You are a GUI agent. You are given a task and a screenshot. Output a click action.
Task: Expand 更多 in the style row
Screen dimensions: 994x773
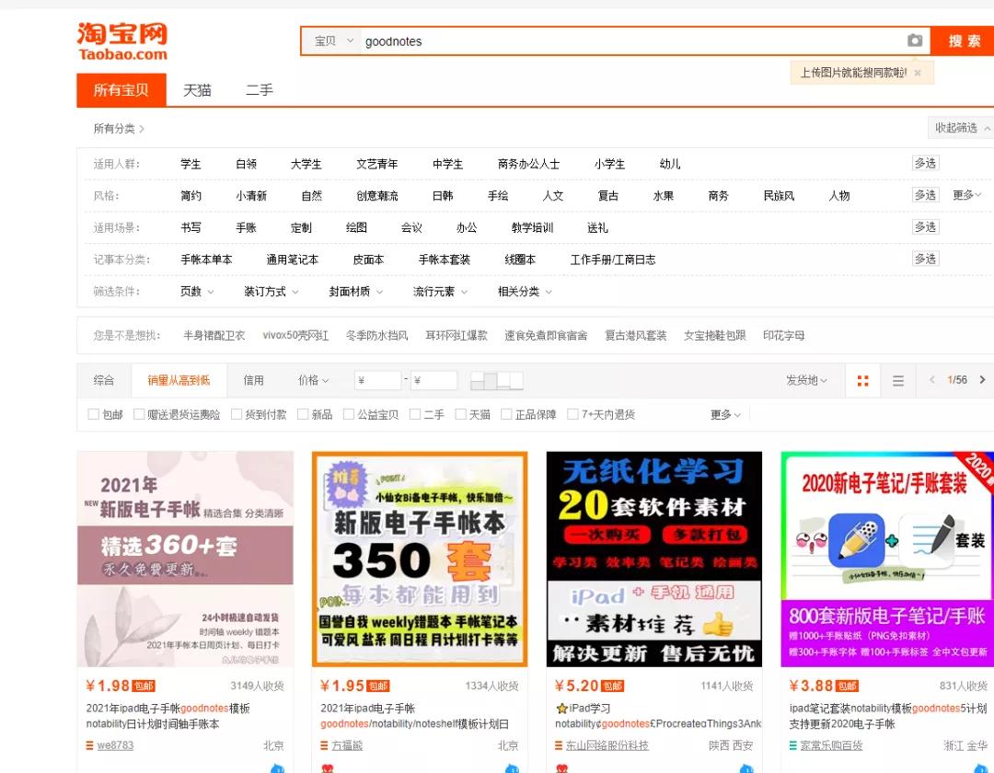pos(966,195)
